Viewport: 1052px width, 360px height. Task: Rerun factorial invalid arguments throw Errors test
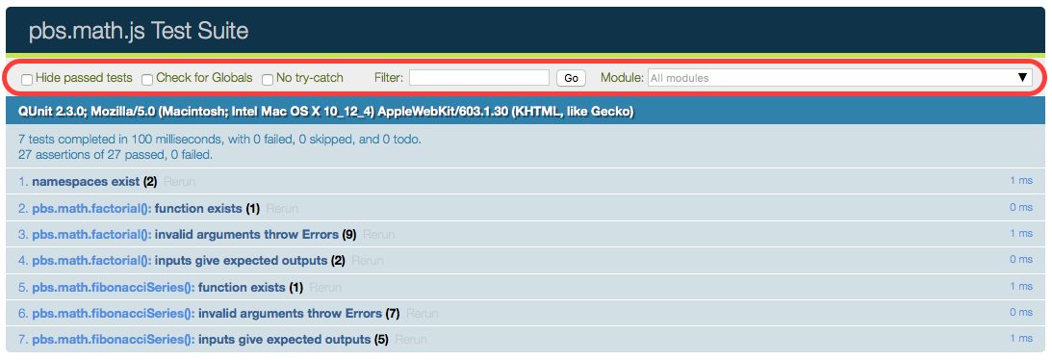(378, 235)
